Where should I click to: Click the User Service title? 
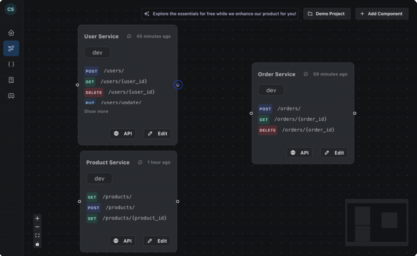pyautogui.click(x=101, y=36)
